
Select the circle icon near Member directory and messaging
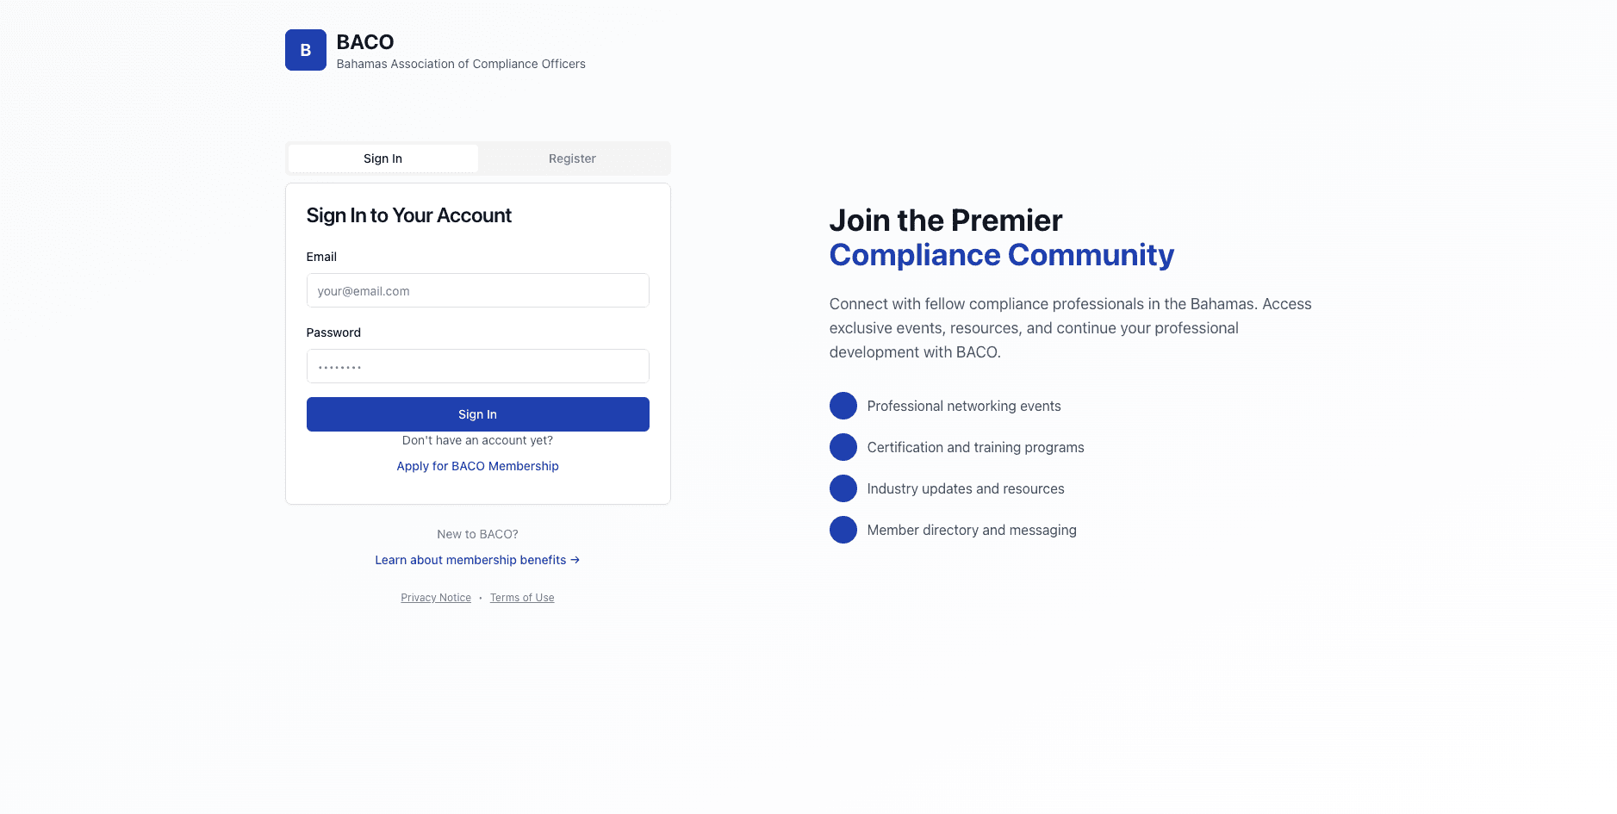843,529
